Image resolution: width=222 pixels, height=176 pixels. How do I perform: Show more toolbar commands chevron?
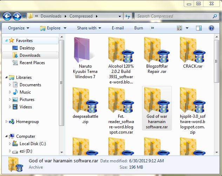click(x=152, y=28)
